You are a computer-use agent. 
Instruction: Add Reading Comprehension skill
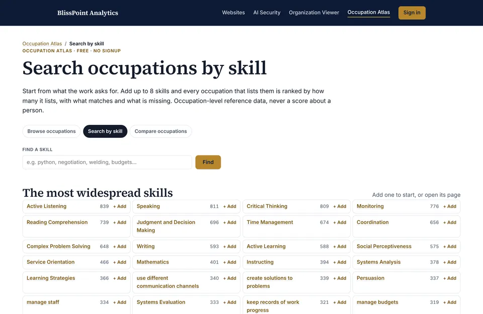tap(120, 222)
